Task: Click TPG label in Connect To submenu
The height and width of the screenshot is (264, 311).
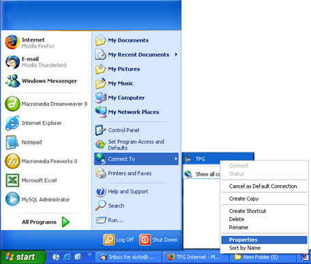Action: point(201,159)
